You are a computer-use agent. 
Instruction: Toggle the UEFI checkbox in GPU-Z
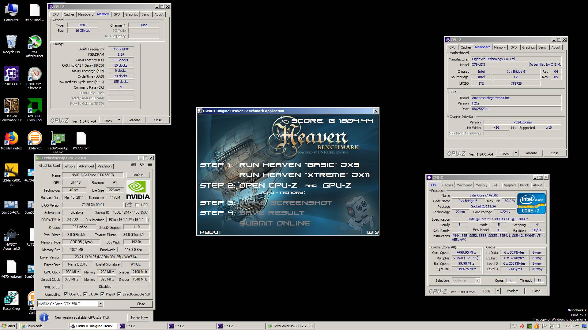tap(137, 205)
